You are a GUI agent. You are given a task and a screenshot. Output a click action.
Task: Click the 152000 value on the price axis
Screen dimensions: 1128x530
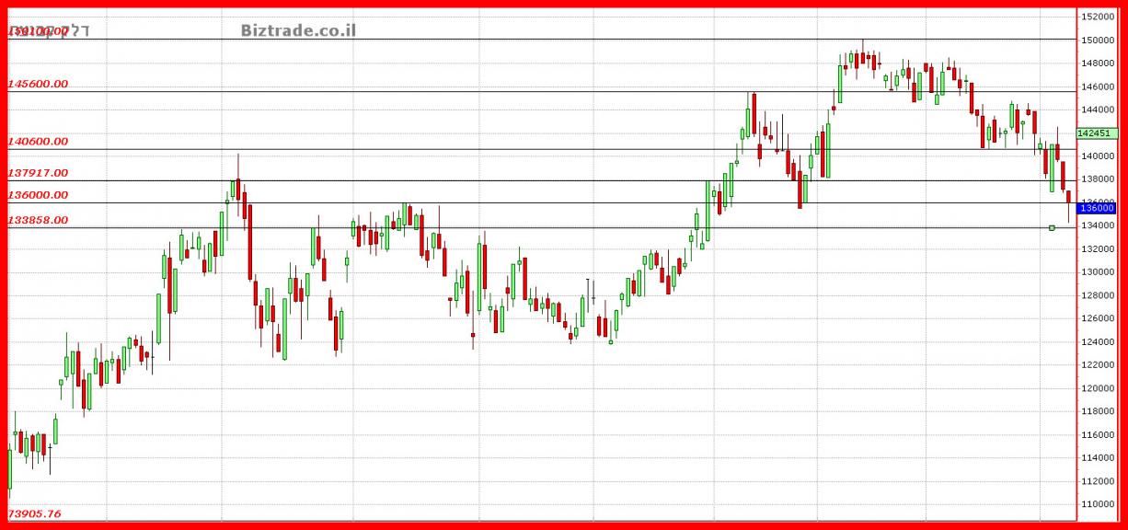coord(1099,17)
